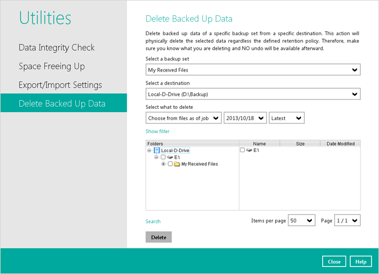
Task: Expand the My Received Files tree node
Action: point(163,164)
